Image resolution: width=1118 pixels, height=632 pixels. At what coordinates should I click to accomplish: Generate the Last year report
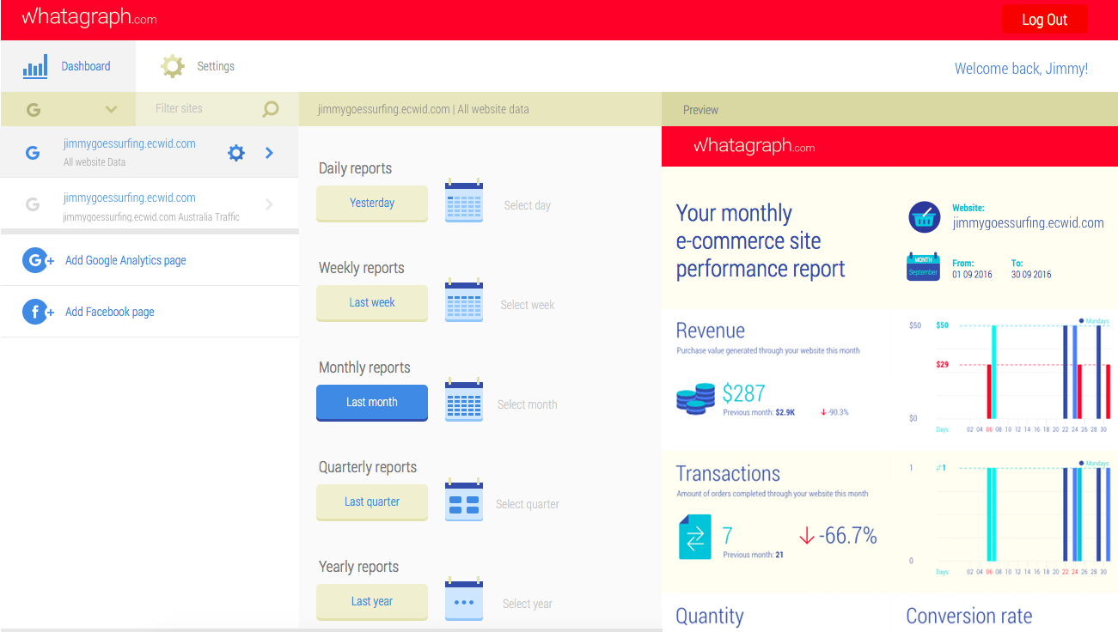click(372, 602)
